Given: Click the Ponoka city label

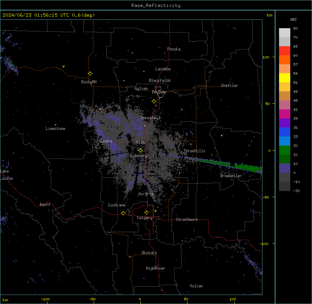Looking at the screenshot, I should click(x=174, y=49).
